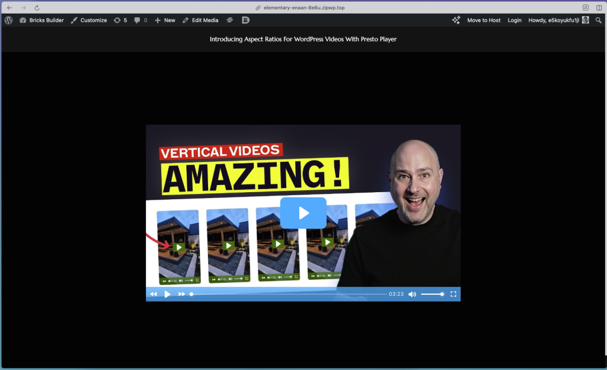The width and height of the screenshot is (607, 370).
Task: Click the Login link in admin bar
Action: tap(515, 20)
